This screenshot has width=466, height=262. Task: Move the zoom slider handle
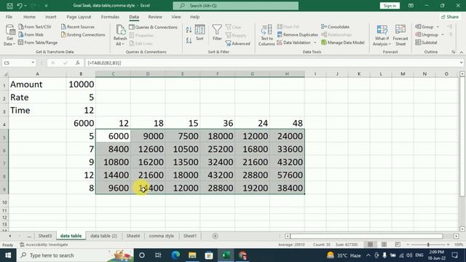pos(428,245)
